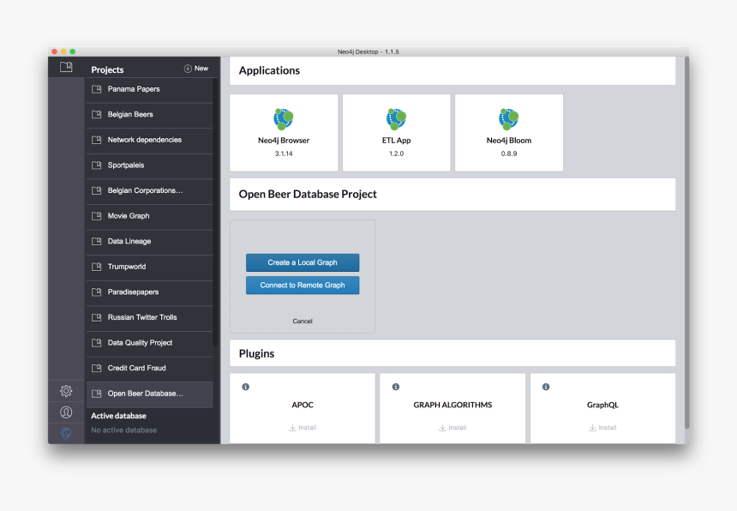
Task: Click the Open Beer Database Project heading
Action: [x=308, y=194]
